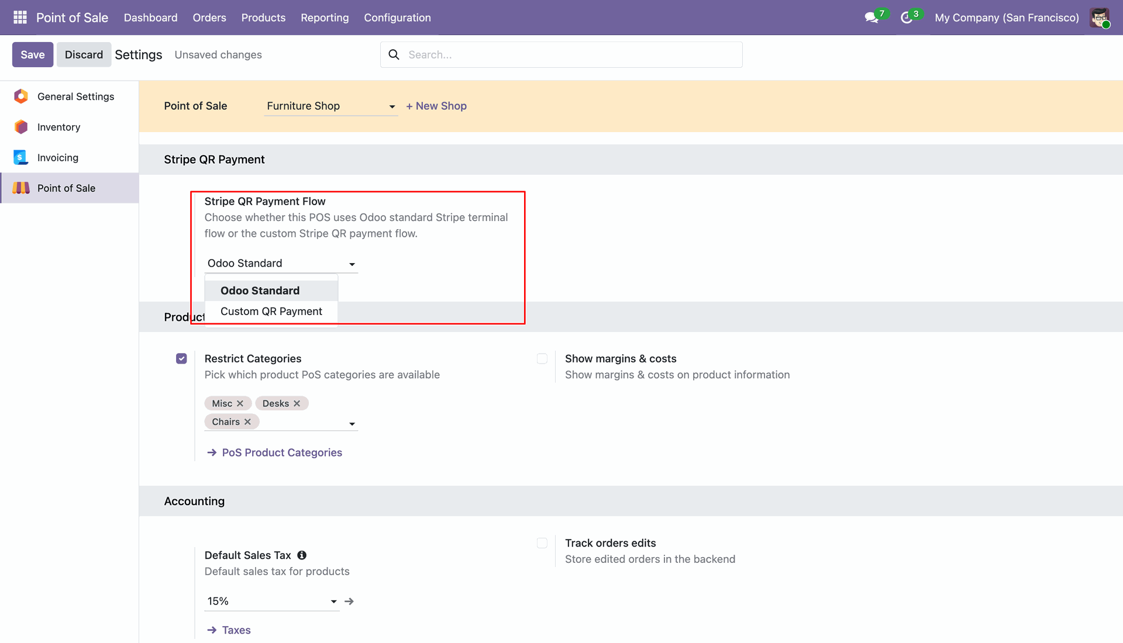
Task: Choose Odoo Standard from the list
Action: (271, 291)
